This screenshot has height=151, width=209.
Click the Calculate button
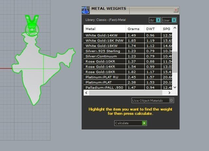(131, 123)
